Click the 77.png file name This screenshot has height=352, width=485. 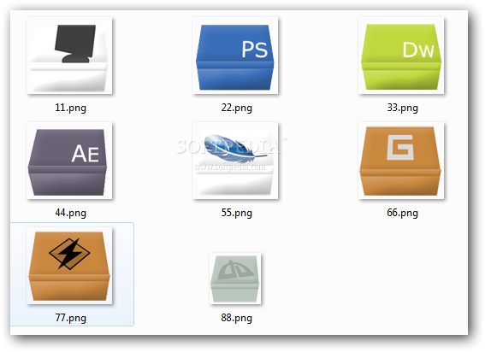click(x=70, y=318)
